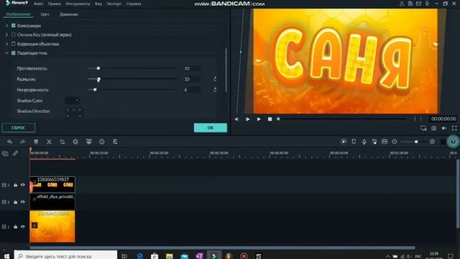Click the preview volume speaker icon

pos(444,128)
